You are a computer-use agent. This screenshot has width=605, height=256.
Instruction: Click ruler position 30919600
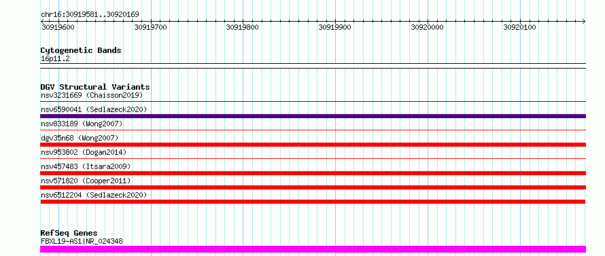tap(58, 27)
